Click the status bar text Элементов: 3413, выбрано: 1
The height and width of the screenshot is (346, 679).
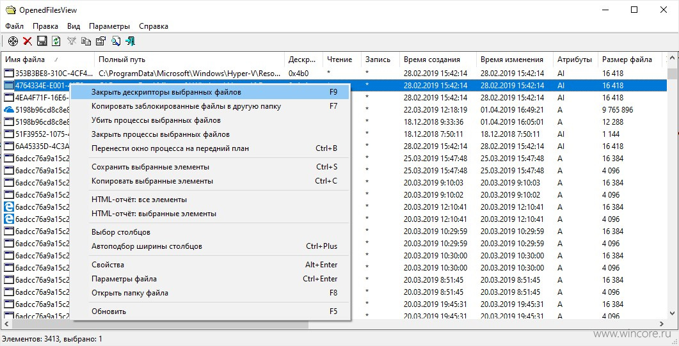coord(52,339)
